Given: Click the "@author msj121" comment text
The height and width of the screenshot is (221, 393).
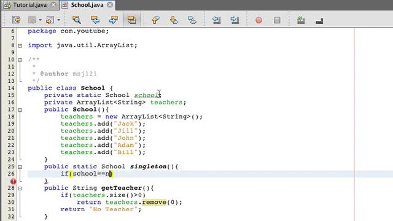Looking at the screenshot, I should point(68,74).
